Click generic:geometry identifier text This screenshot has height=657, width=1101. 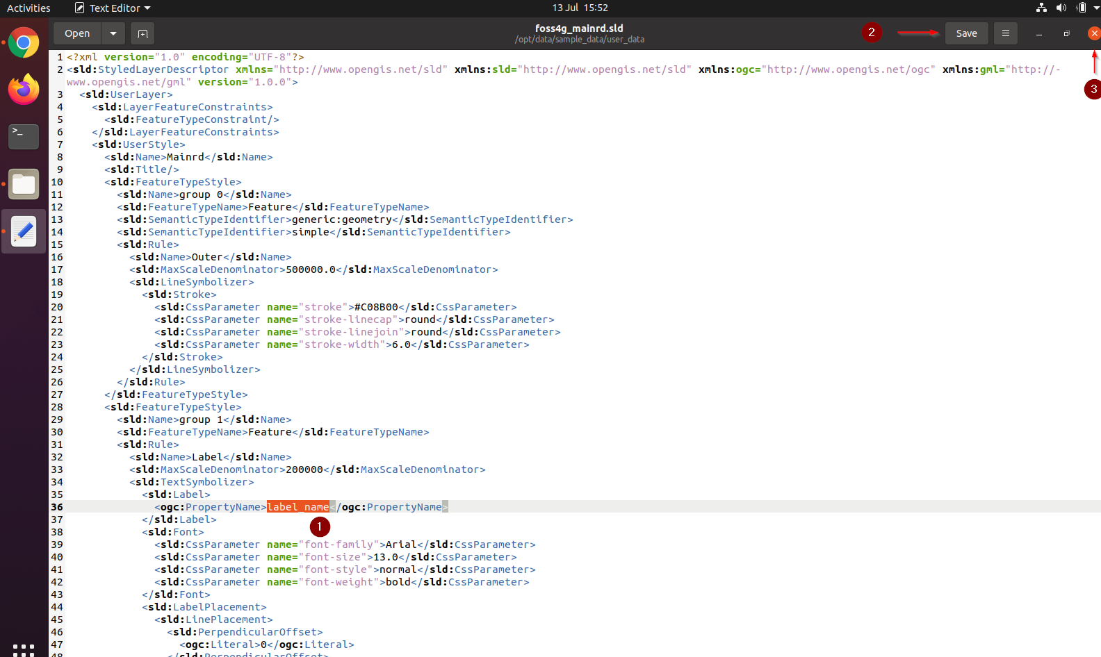(342, 219)
